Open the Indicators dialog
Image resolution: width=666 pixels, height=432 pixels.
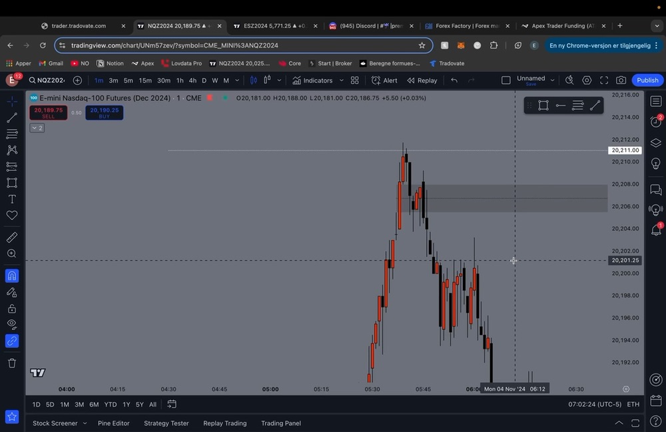(312, 80)
